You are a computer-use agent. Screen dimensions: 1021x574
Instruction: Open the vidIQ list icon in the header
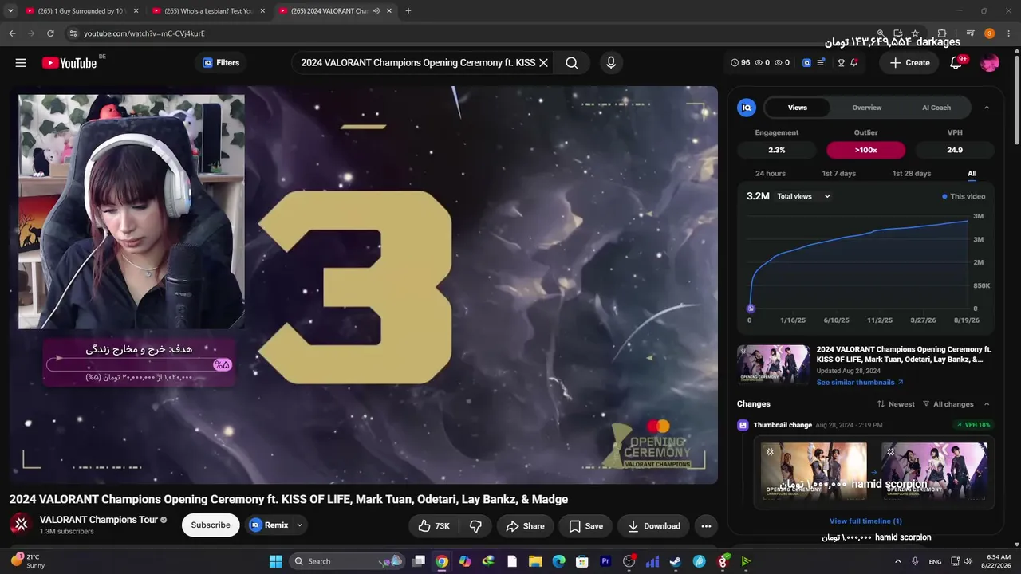[x=821, y=63]
